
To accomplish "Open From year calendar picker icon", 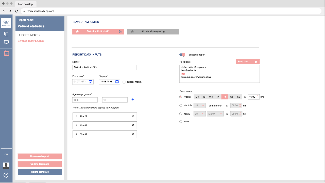I will tap(91, 82).
